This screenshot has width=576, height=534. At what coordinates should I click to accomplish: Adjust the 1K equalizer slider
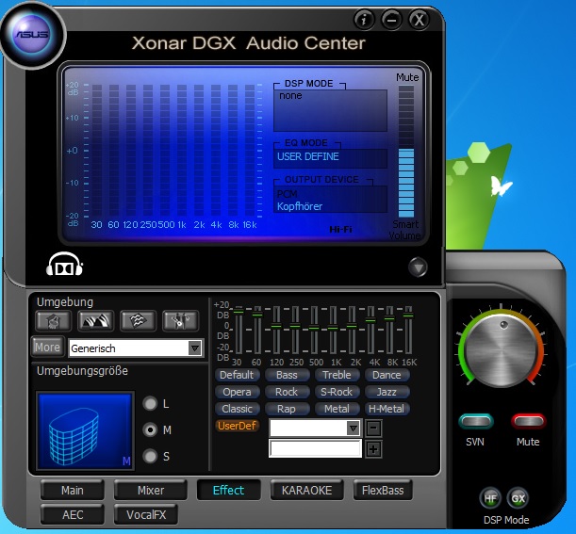(x=333, y=330)
